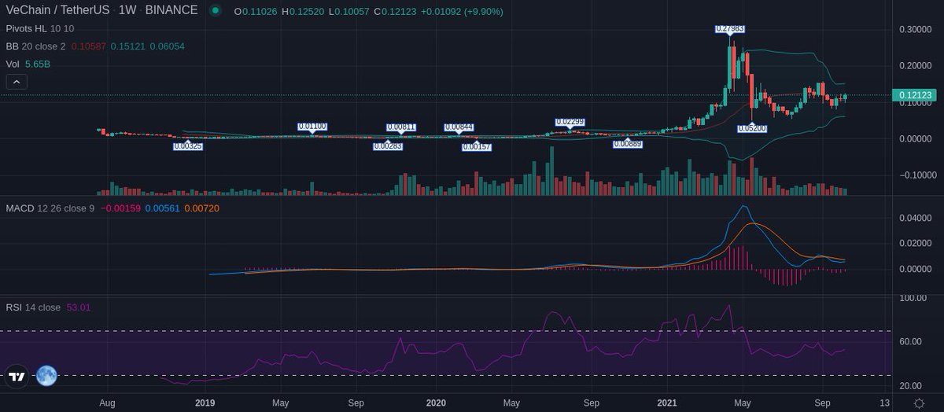Screen dimensions: 944x412
Task: Click the 2019 time axis label
Action: [x=205, y=402]
